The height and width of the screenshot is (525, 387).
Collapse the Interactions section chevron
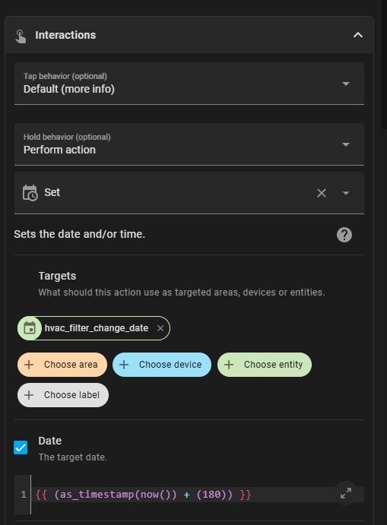[358, 35]
